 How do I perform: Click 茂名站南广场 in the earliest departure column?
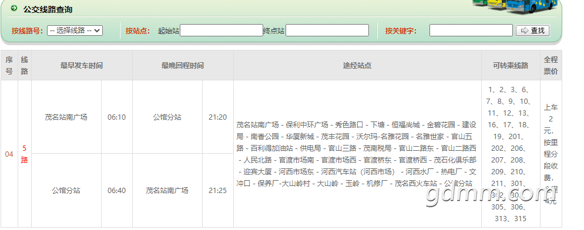point(66,117)
